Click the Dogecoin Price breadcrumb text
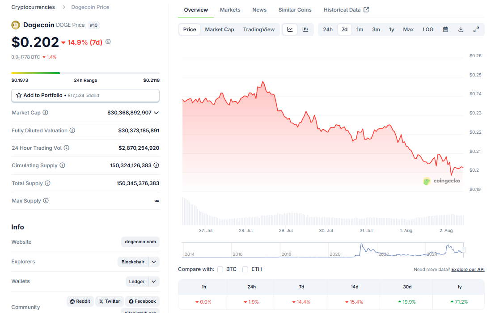Screen dimensions: 495x313 (90, 7)
